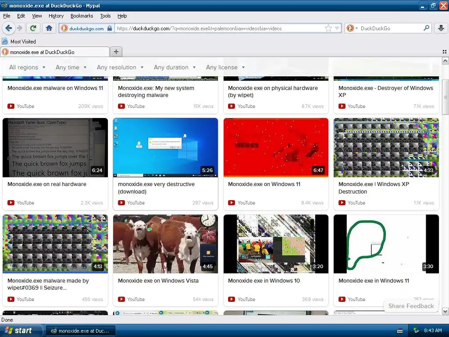Click YouTube icon under Destroyer of Windows XP
449x337 pixels.
coord(342,106)
